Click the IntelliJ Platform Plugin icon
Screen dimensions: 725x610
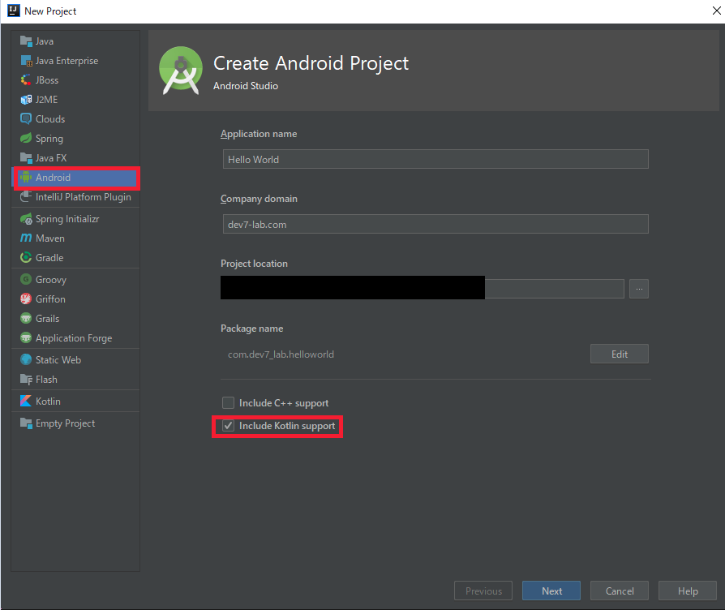pos(26,197)
